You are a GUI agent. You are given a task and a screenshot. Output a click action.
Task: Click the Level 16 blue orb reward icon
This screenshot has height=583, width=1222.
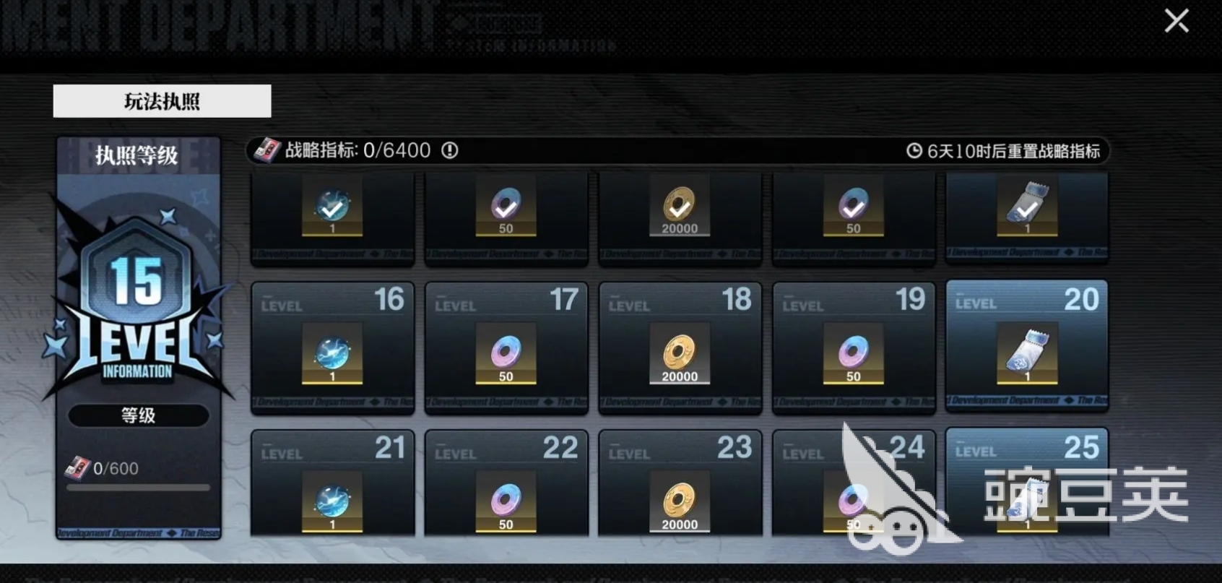[332, 353]
